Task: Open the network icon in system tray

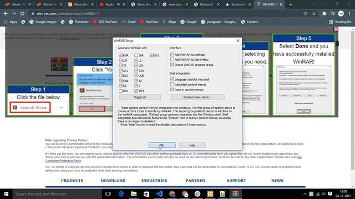Action: [318, 194]
